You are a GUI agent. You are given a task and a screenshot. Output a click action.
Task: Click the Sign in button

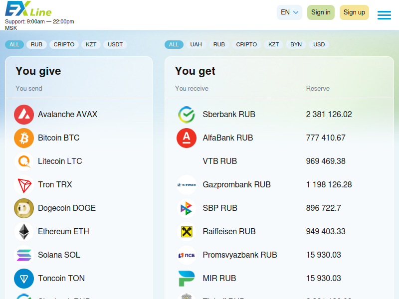click(x=321, y=12)
